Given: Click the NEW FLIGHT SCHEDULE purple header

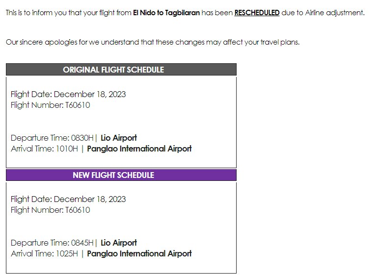Looking at the screenshot, I should click(121, 175).
